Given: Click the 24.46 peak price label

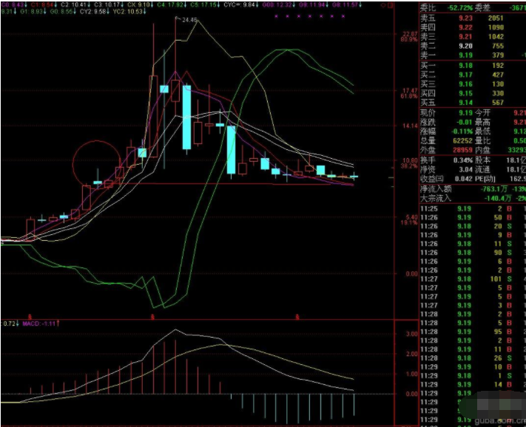Looking at the screenshot, I should pos(189,21).
